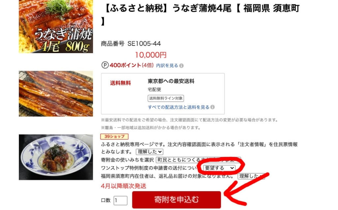Click the 400ポイント(4倍) text
The image size is (338, 210).
131,65
